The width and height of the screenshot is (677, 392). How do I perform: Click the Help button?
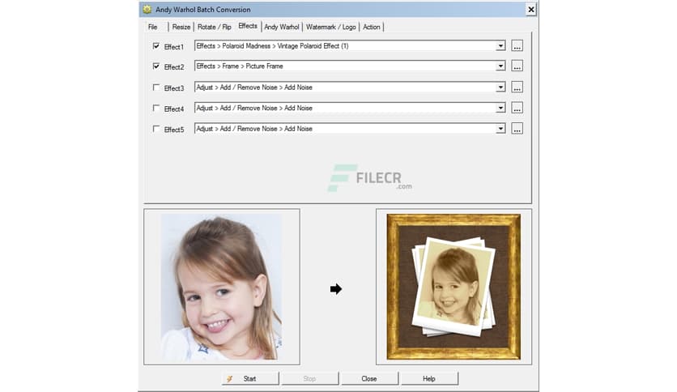pyautogui.click(x=429, y=378)
